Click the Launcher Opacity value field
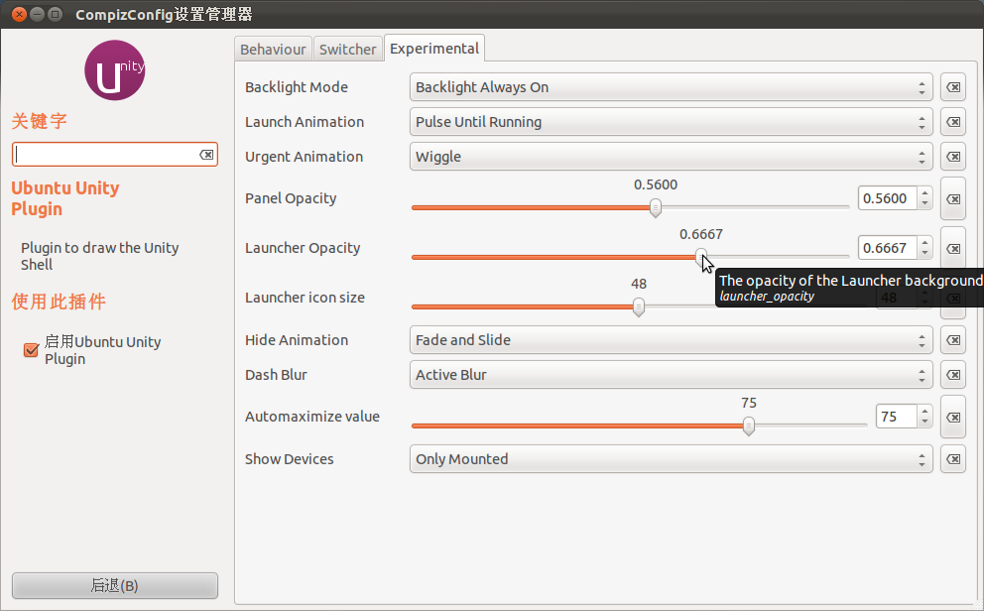The height and width of the screenshot is (611, 984). point(888,248)
